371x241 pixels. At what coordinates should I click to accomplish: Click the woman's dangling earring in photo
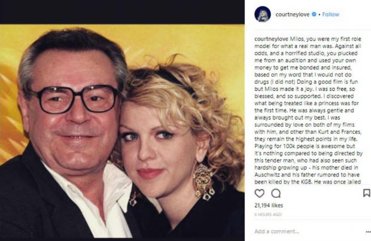[203, 181]
